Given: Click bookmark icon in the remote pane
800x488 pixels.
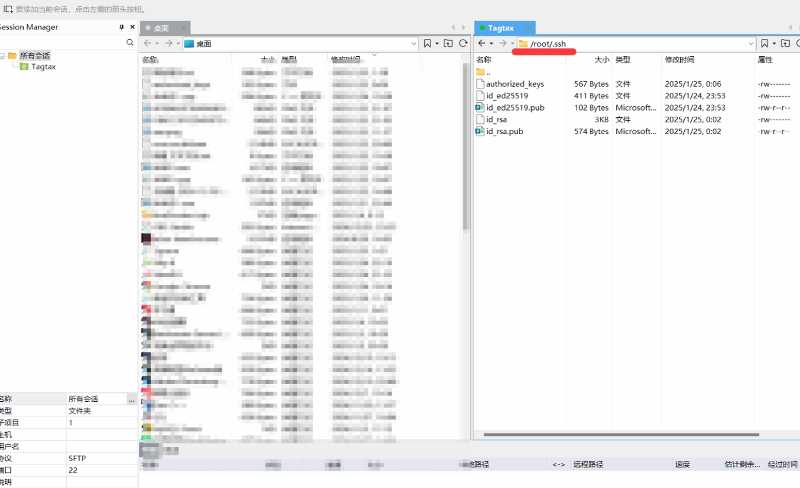Looking at the screenshot, I should [x=764, y=43].
